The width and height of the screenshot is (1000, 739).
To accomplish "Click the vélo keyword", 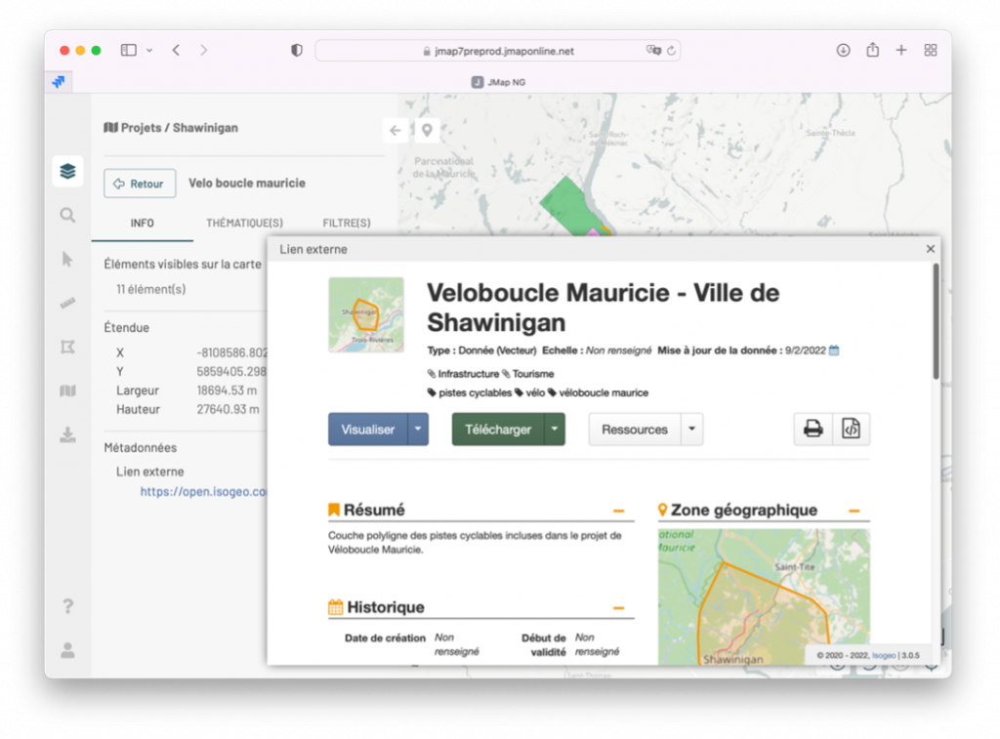I will [530, 392].
